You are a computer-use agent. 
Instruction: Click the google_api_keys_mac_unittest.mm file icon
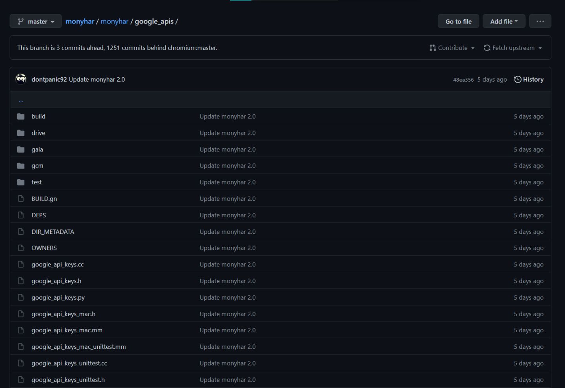[x=21, y=347]
